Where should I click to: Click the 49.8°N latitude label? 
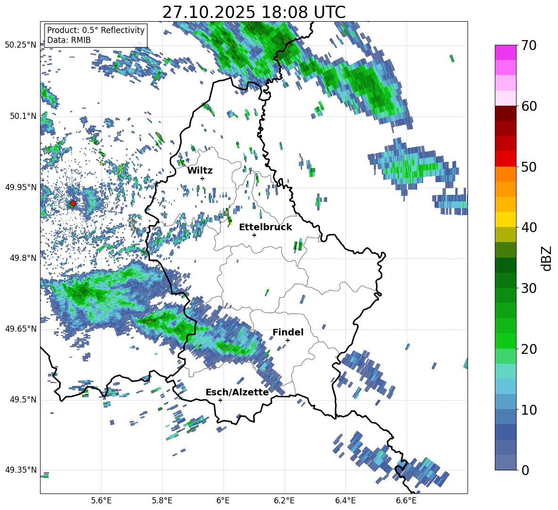click(23, 258)
